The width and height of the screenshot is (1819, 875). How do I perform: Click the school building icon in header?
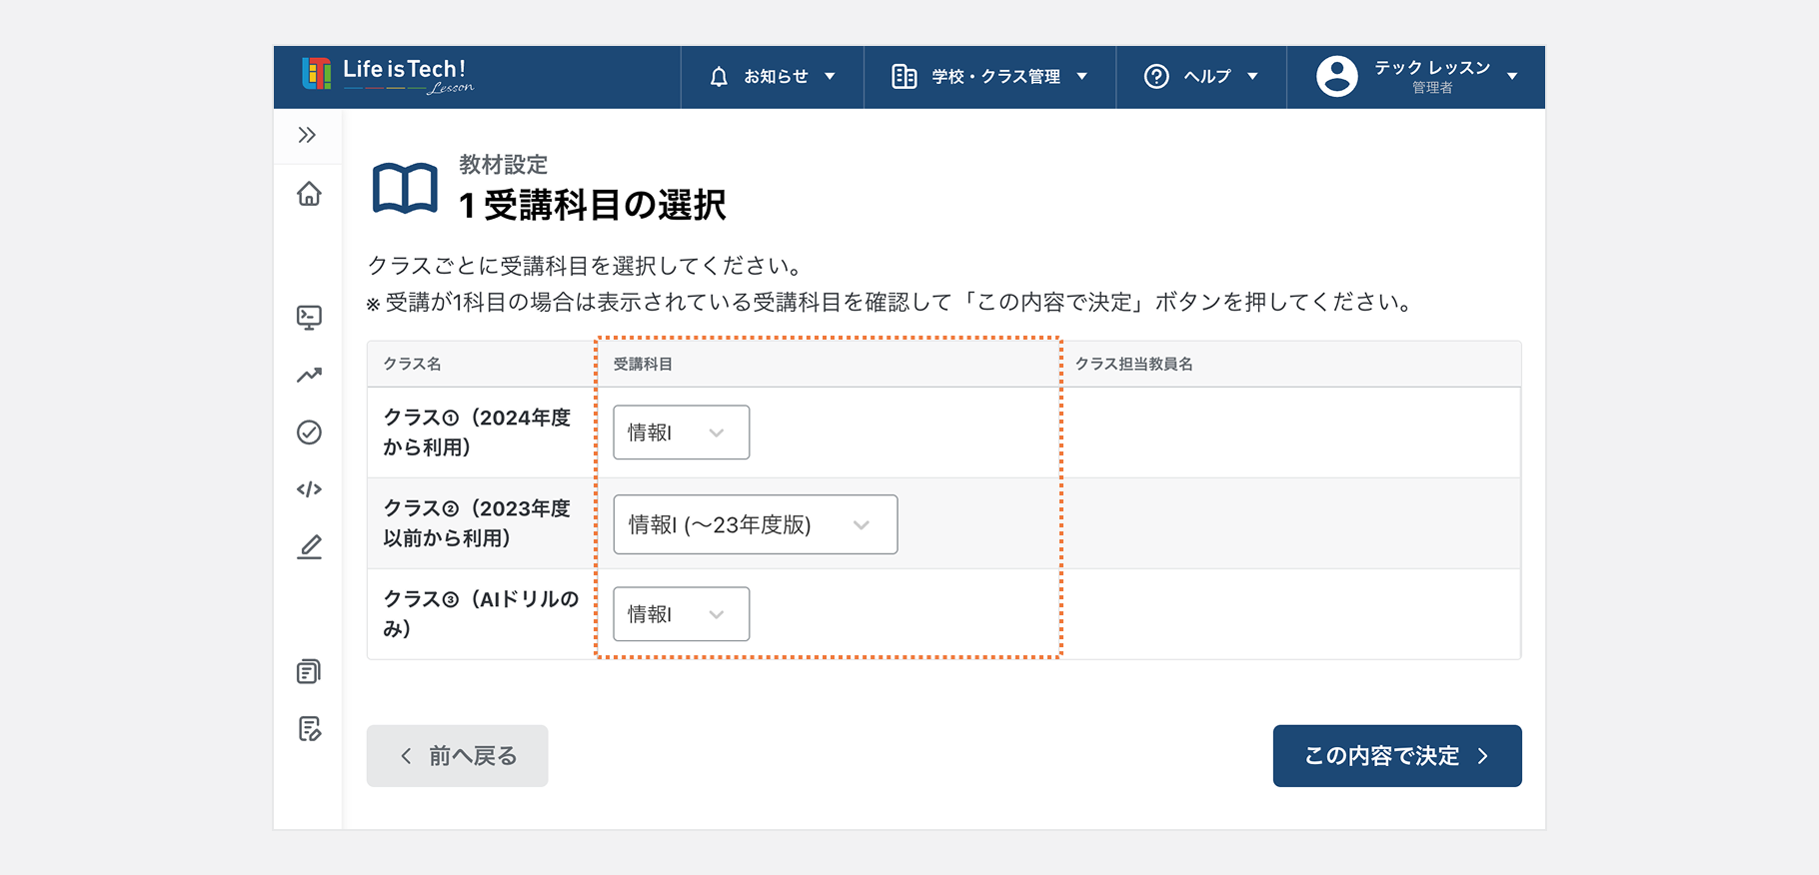tap(905, 77)
